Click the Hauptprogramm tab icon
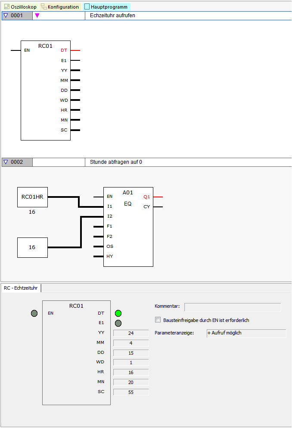This screenshot has height=428, width=292. tap(87, 6)
